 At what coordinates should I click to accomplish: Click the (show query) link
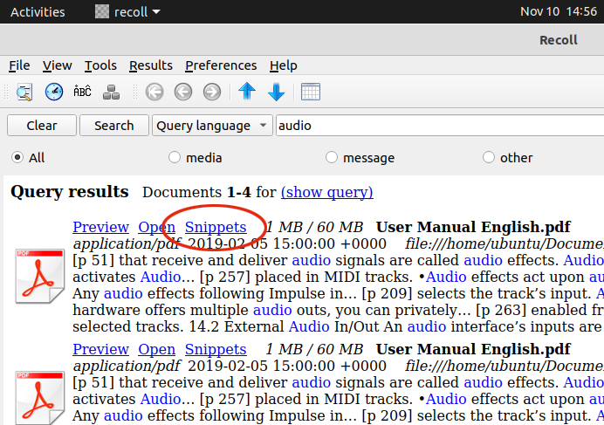click(x=327, y=192)
